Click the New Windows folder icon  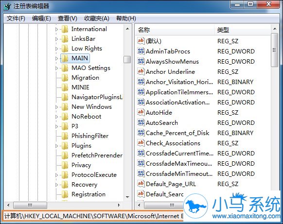tap(65, 107)
